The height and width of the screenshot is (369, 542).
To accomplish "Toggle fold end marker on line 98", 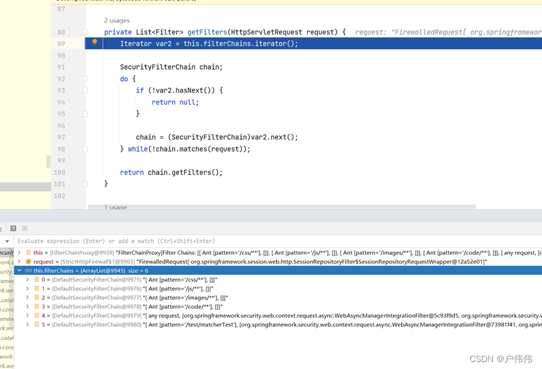I will [85, 149].
